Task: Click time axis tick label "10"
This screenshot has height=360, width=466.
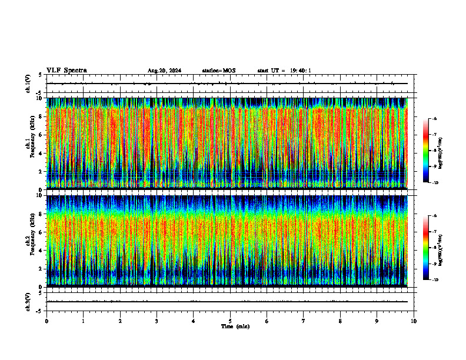Action: (x=414, y=321)
